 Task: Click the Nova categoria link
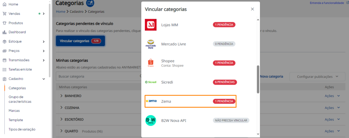271,77
